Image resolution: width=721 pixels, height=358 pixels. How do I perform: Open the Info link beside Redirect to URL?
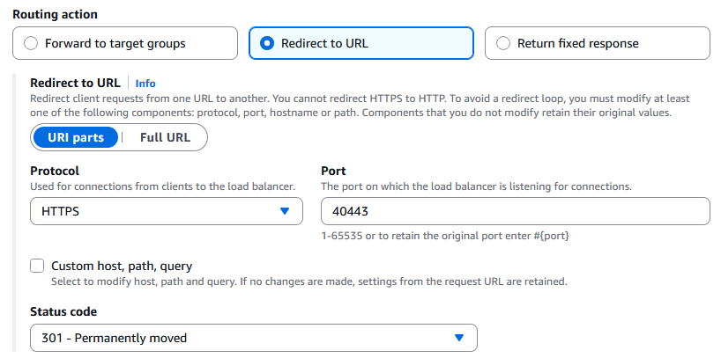145,83
